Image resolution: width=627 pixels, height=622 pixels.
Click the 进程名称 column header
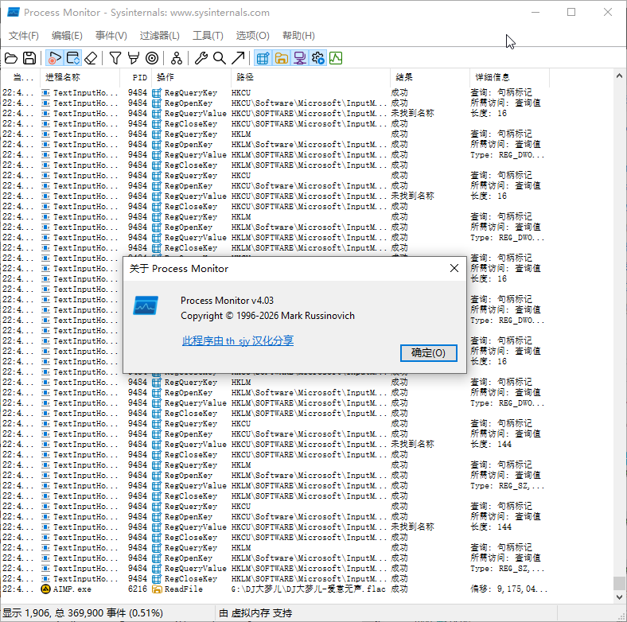click(x=80, y=77)
